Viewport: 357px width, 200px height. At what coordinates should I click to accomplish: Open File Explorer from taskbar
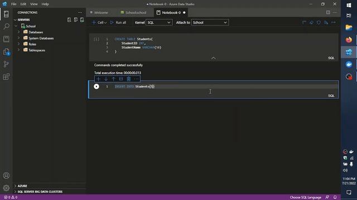pyautogui.click(x=349, y=27)
